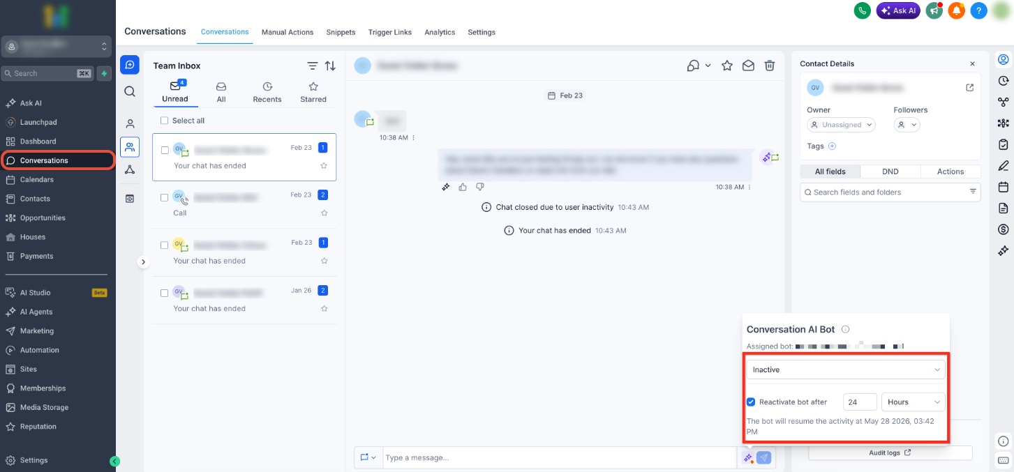
Task: Give thumbs down on the AI message
Action: pos(479,187)
